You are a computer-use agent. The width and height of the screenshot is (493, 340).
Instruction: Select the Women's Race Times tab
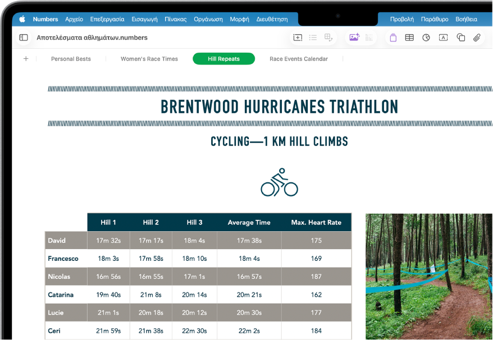tap(149, 59)
